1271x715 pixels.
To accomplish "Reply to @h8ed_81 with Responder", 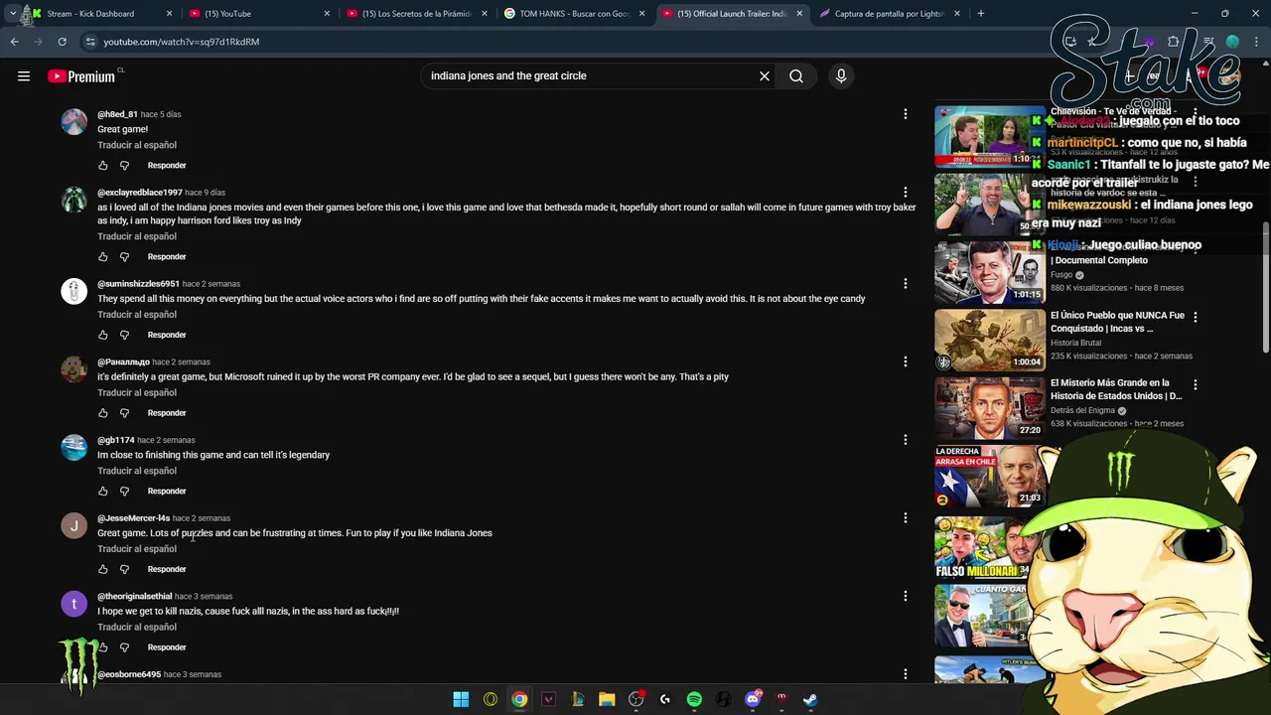I will coord(167,166).
